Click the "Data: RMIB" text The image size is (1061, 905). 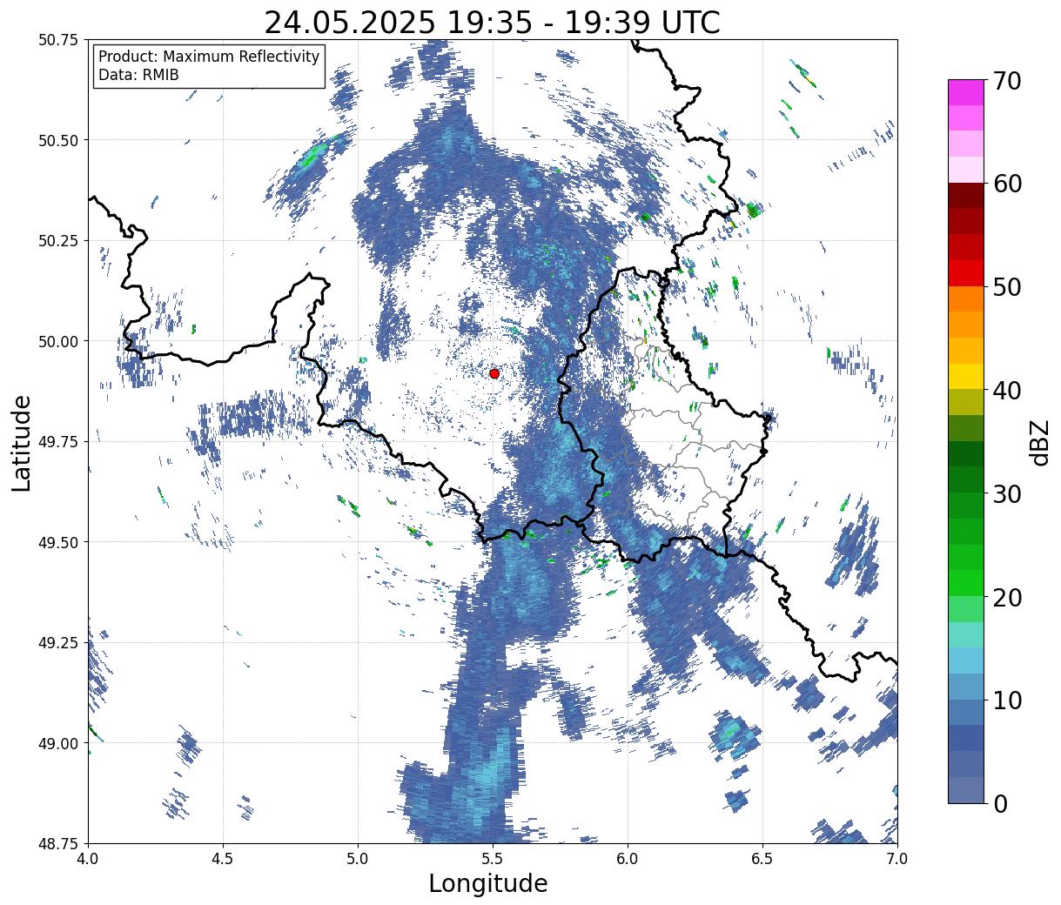pos(138,76)
